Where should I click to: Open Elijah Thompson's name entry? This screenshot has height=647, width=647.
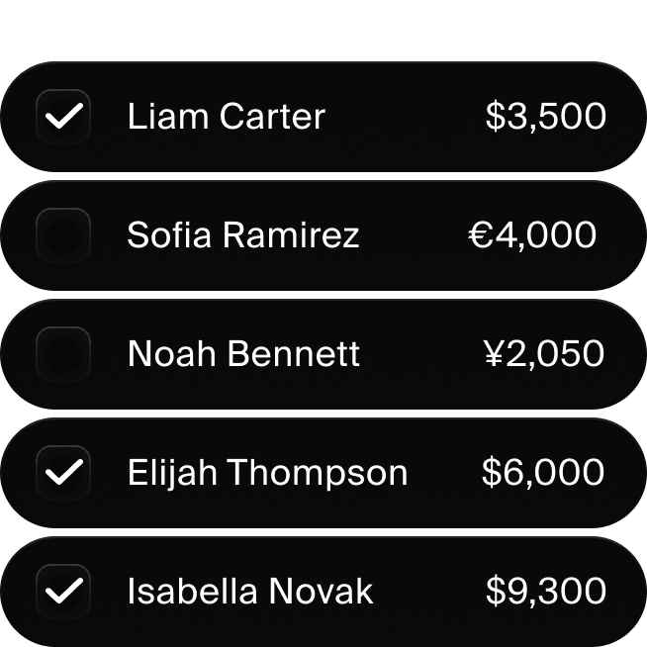(267, 473)
